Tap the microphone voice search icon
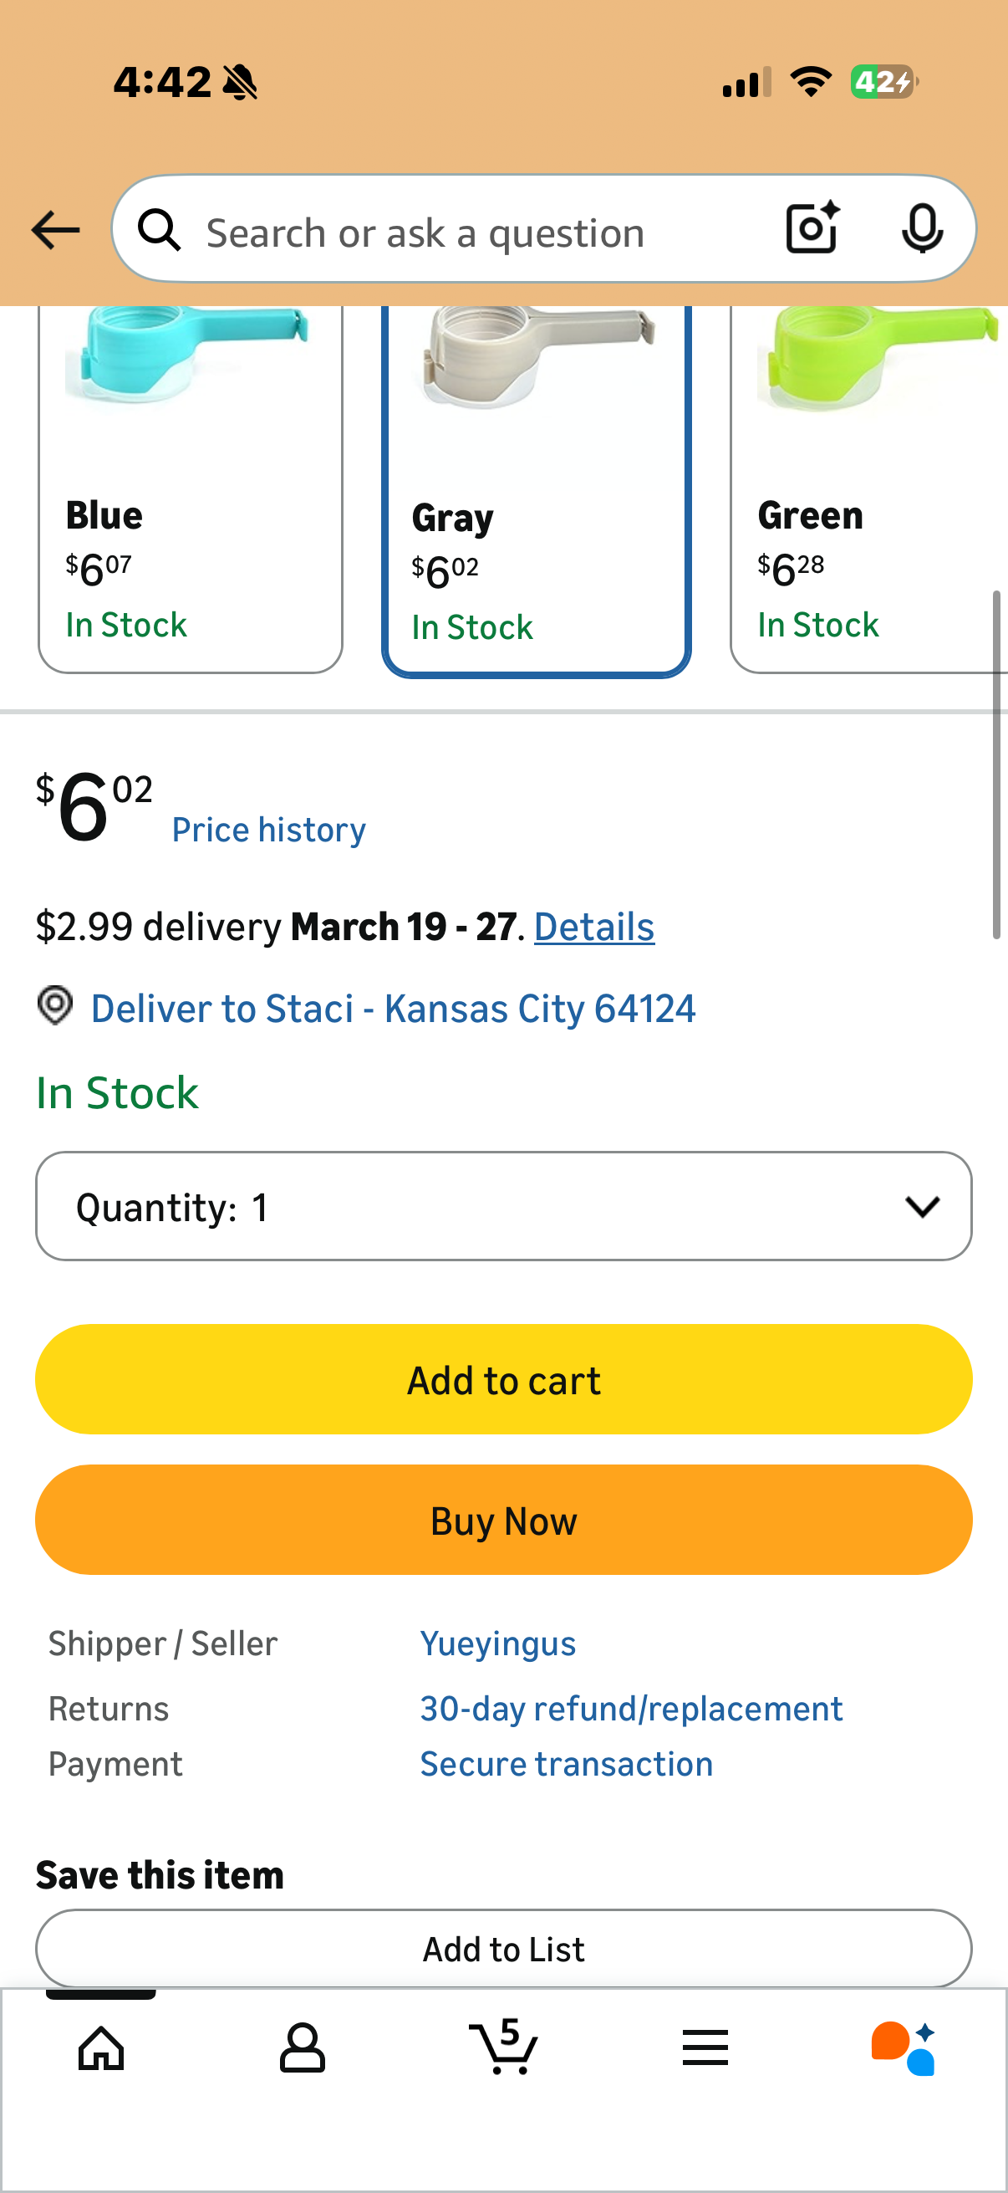1008x2193 pixels. pyautogui.click(x=922, y=228)
